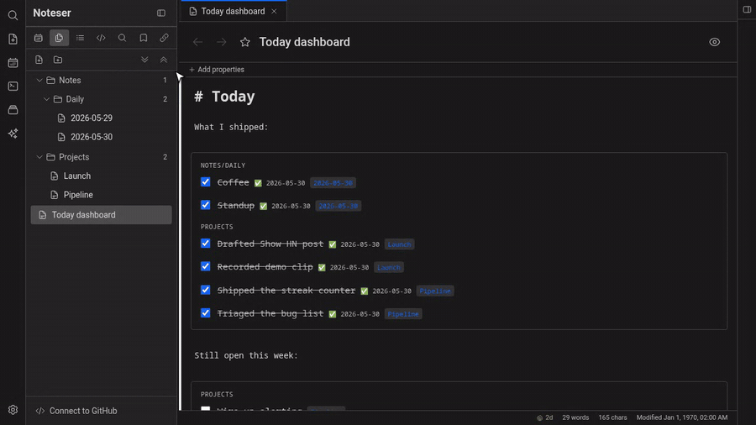This screenshot has width=756, height=425.
Task: Toggle the left sidebar panel icon beside Noteser
Action: (161, 13)
